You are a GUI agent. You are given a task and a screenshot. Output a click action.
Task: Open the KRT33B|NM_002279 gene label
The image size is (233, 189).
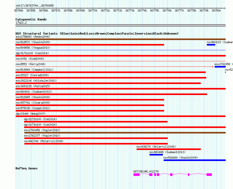(x=146, y=171)
